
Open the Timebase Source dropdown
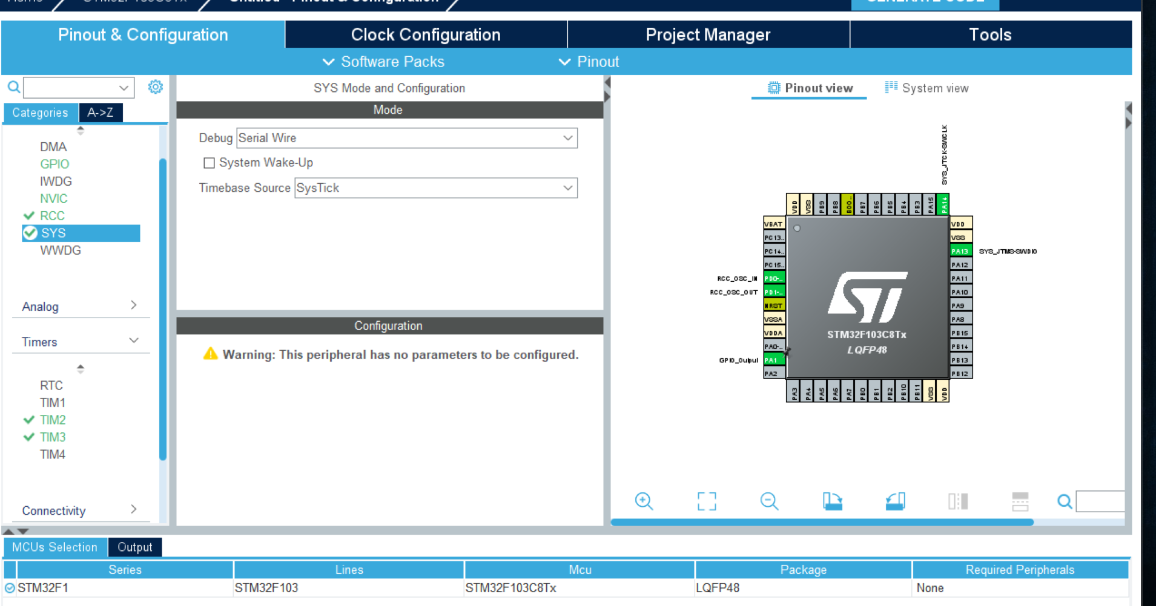[x=435, y=188]
